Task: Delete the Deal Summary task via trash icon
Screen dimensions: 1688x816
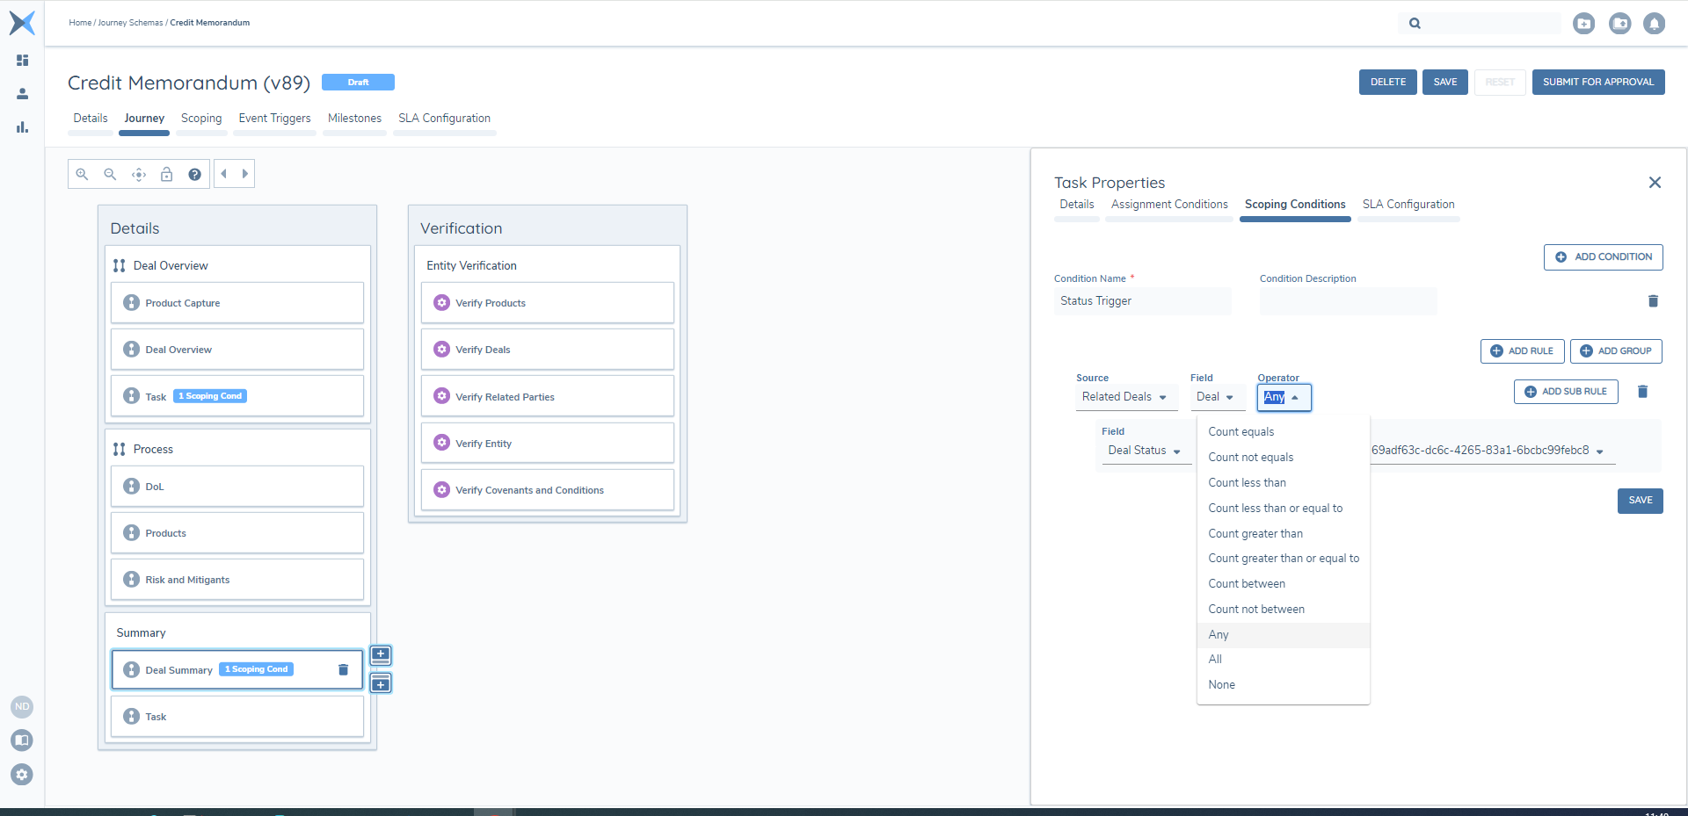Action: click(x=343, y=669)
